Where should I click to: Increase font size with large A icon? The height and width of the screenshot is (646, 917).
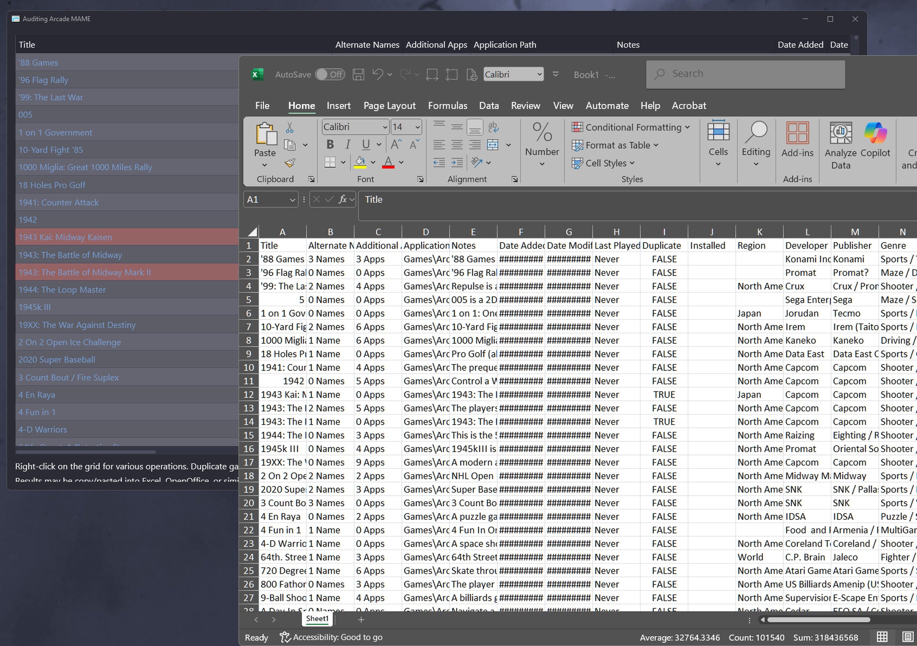click(396, 144)
